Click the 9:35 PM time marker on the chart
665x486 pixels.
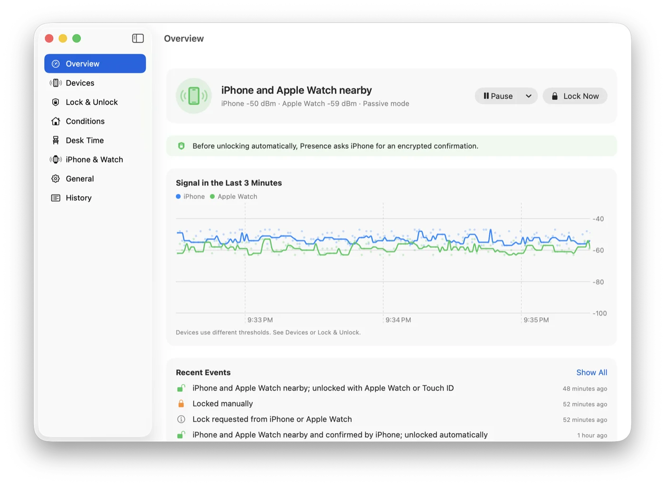(536, 320)
